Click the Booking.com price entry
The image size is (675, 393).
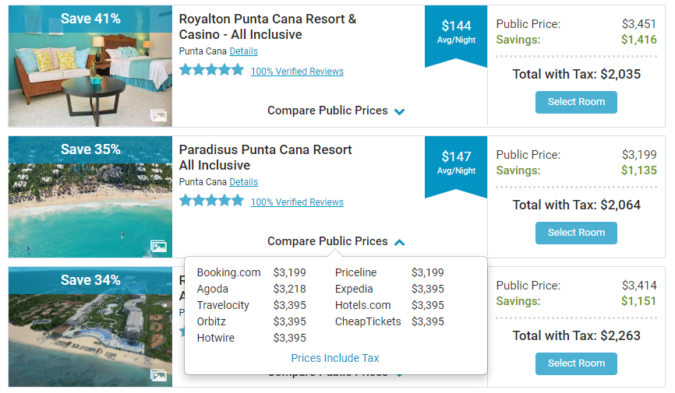coord(251,272)
